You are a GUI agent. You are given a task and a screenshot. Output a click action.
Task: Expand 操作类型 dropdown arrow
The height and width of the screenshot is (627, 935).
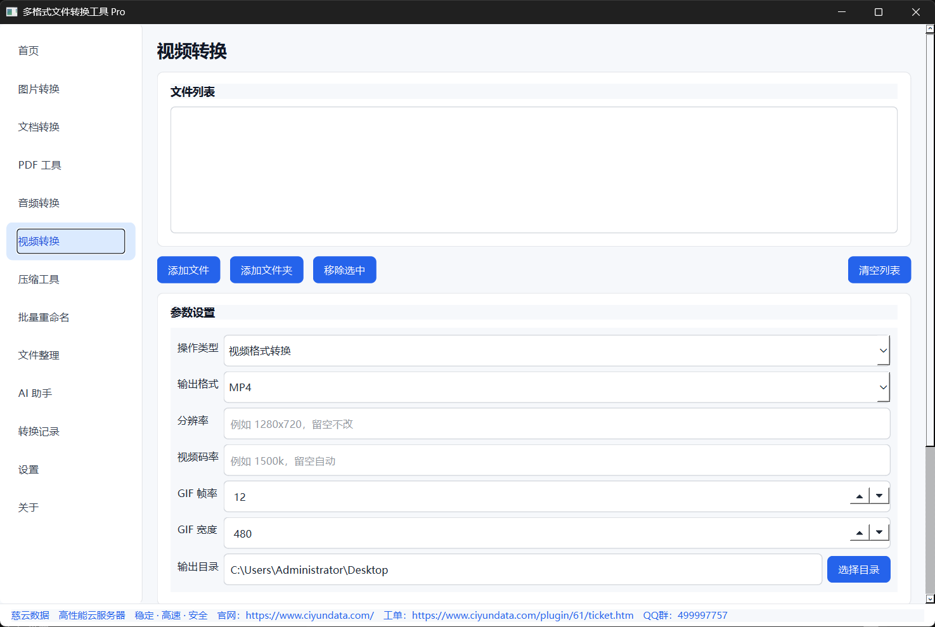(883, 351)
